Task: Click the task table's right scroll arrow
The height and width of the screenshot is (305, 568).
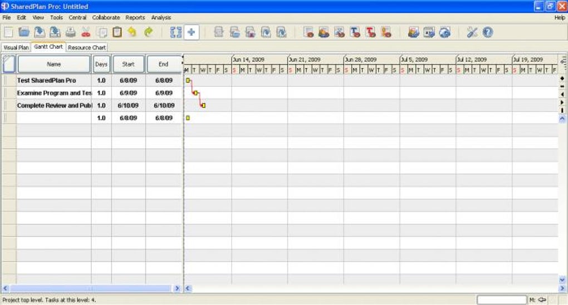Action: click(177, 288)
